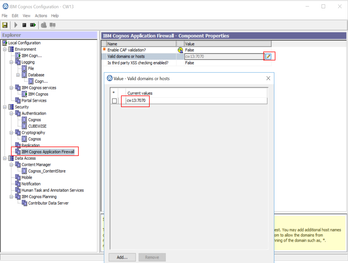Collapse the IBM Cognos services node
This screenshot has width=348, height=263.
(x=11, y=88)
